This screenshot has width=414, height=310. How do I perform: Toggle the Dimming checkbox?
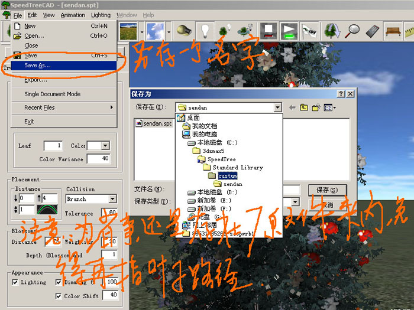pyautogui.click(x=59, y=282)
